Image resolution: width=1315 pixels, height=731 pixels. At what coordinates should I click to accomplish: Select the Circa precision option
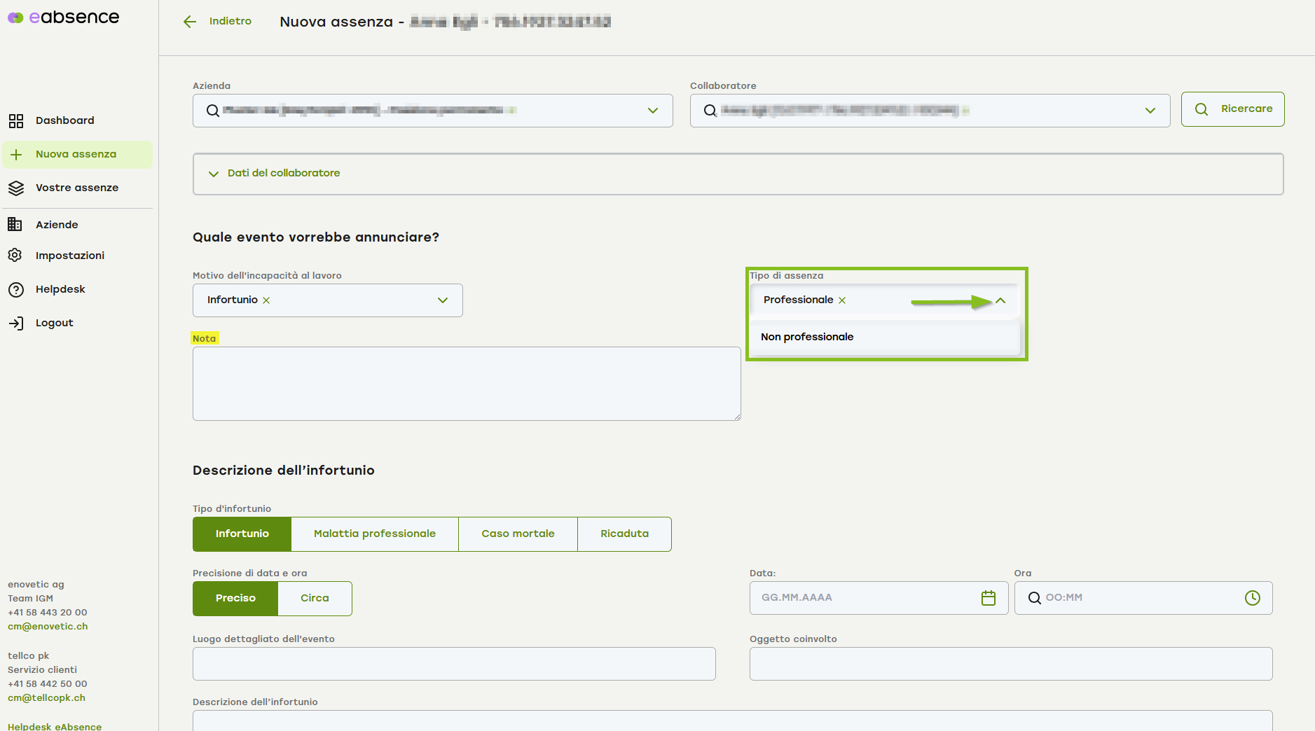(x=315, y=599)
